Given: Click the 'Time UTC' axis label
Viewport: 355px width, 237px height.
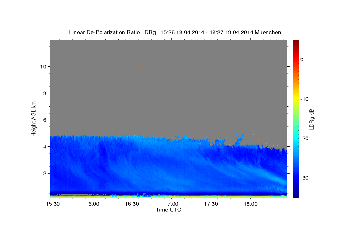Looking at the screenshot, I should (168, 210).
